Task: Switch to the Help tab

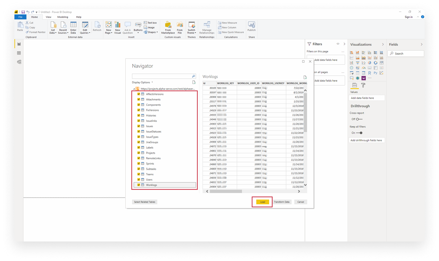Action: click(x=79, y=17)
